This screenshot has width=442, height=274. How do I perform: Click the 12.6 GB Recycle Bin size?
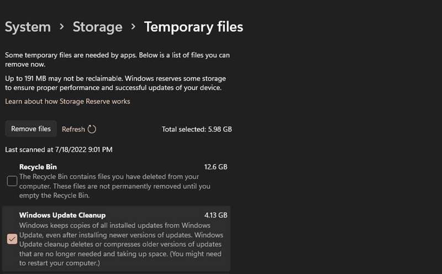[x=215, y=167]
